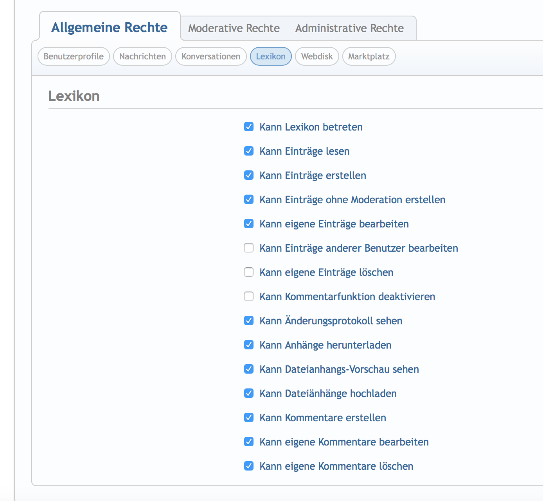543x501 pixels.
Task: Select the Lexikon pill tab
Action: (x=270, y=56)
